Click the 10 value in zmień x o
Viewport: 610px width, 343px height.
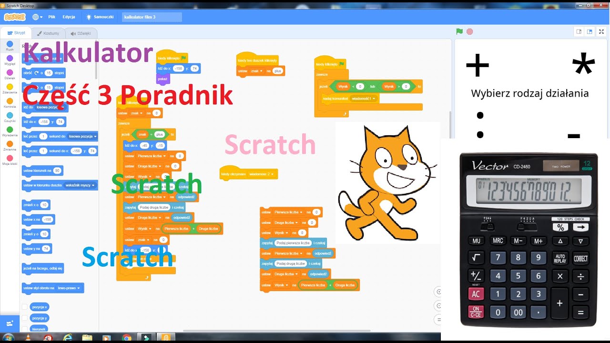tap(44, 205)
